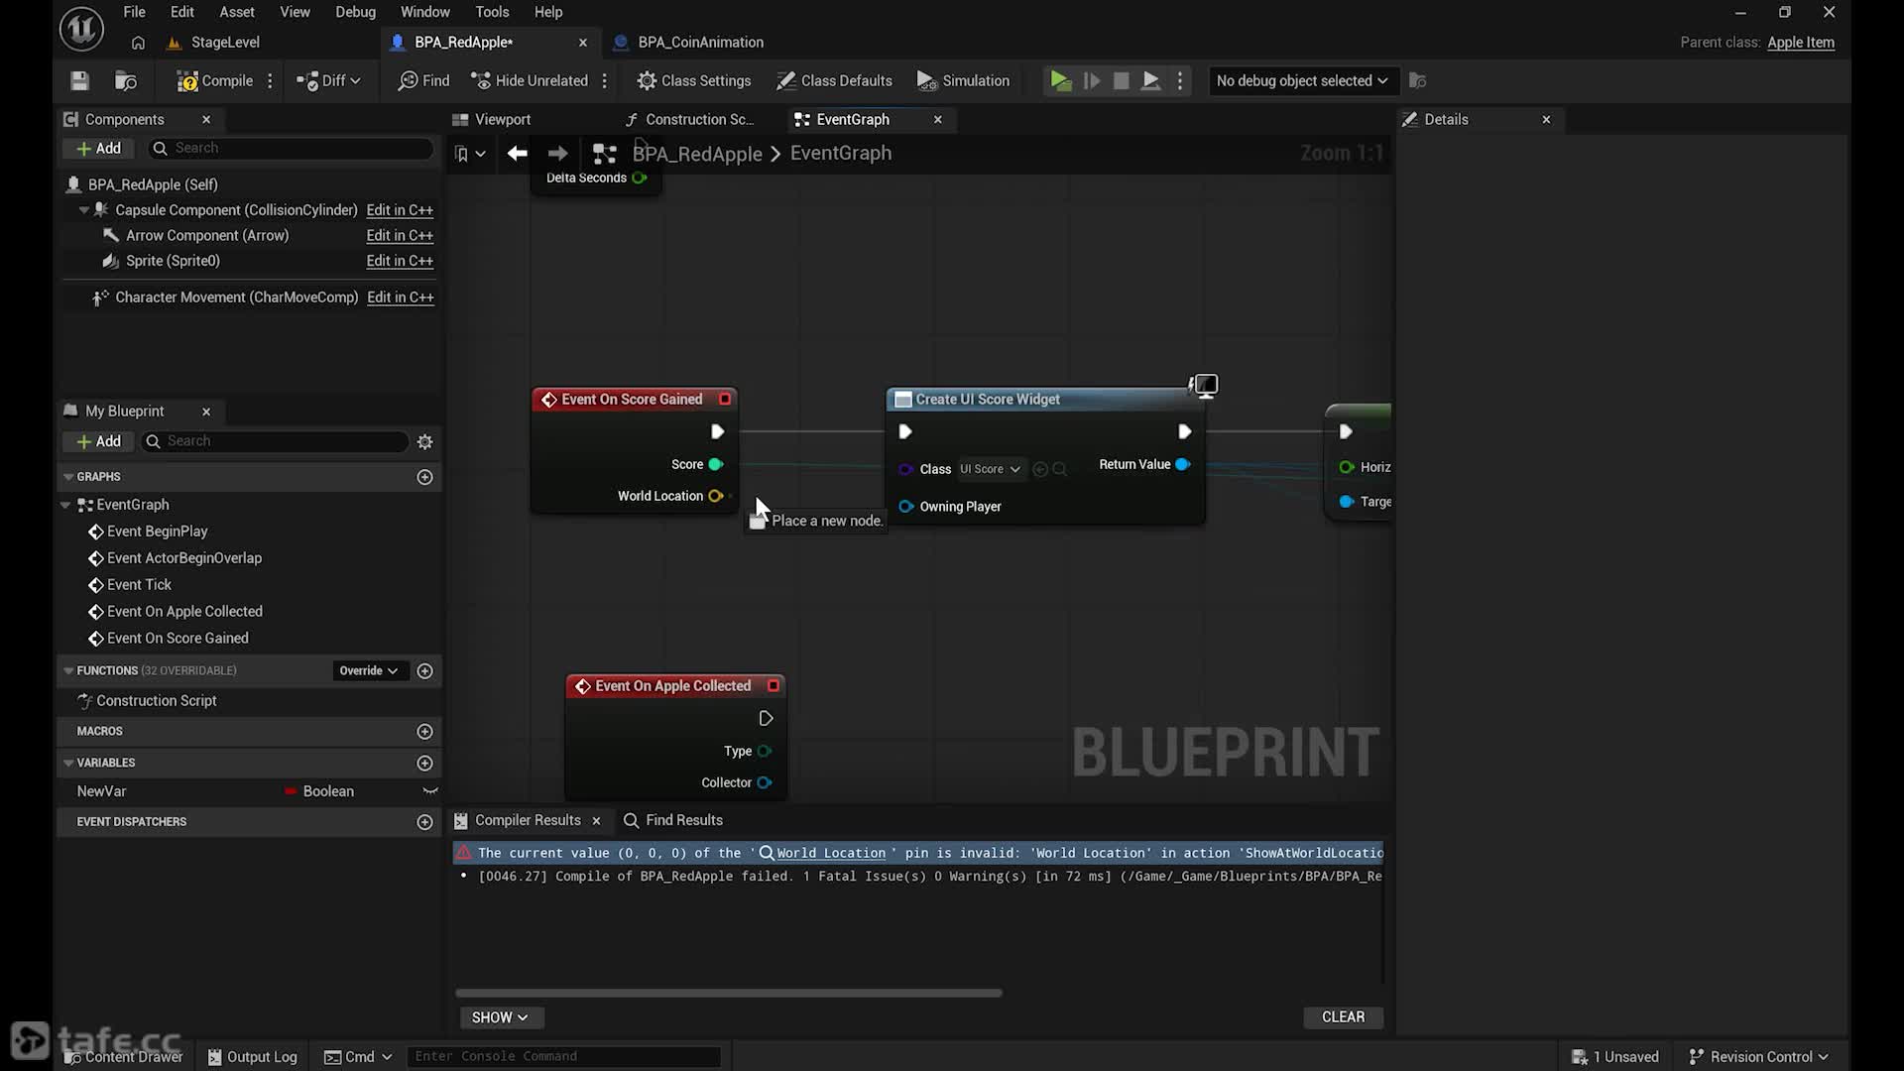The width and height of the screenshot is (1904, 1071).
Task: Toggle Simulation mode
Action: tap(963, 81)
